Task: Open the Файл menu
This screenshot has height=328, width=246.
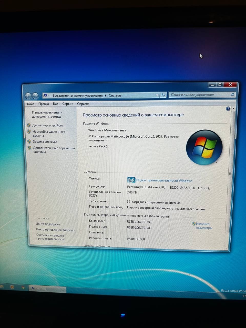Action: click(30, 104)
